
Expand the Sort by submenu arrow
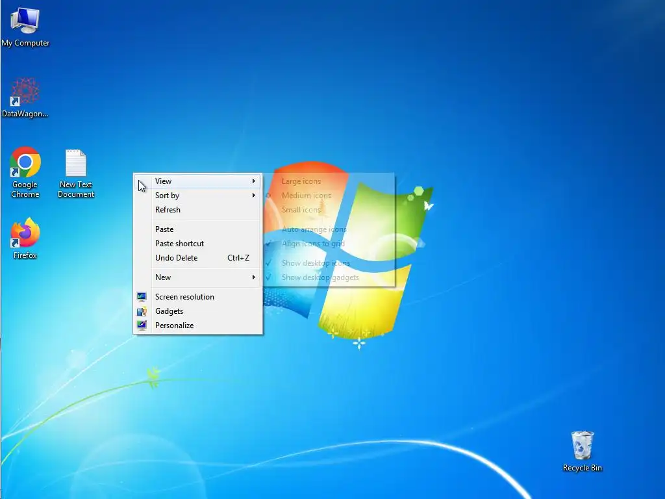tap(254, 196)
